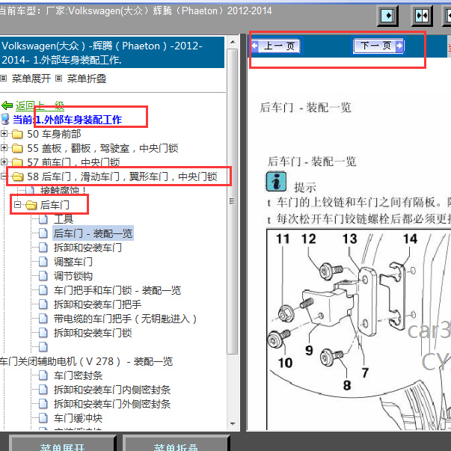Select 55 盖板，翻板，驾驶室，中央门锁 folder
451x451 pixels.
coord(102,148)
